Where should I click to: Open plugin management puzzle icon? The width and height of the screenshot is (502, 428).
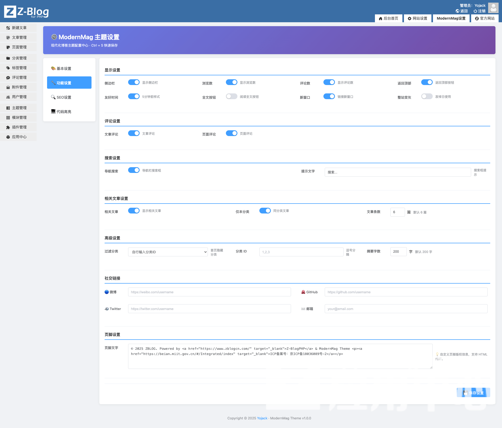[x=8, y=127]
